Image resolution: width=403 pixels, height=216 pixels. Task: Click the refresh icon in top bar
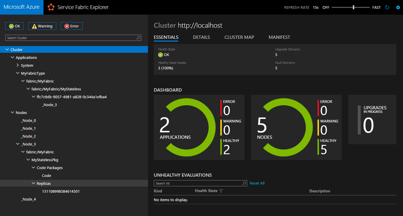click(387, 7)
